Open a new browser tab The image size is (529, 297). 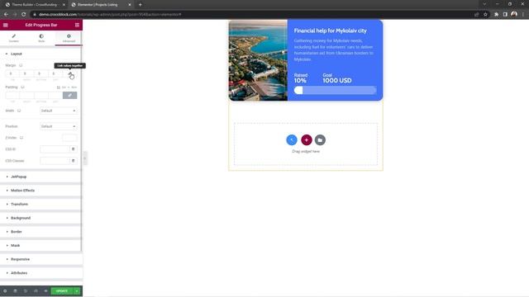click(140, 5)
